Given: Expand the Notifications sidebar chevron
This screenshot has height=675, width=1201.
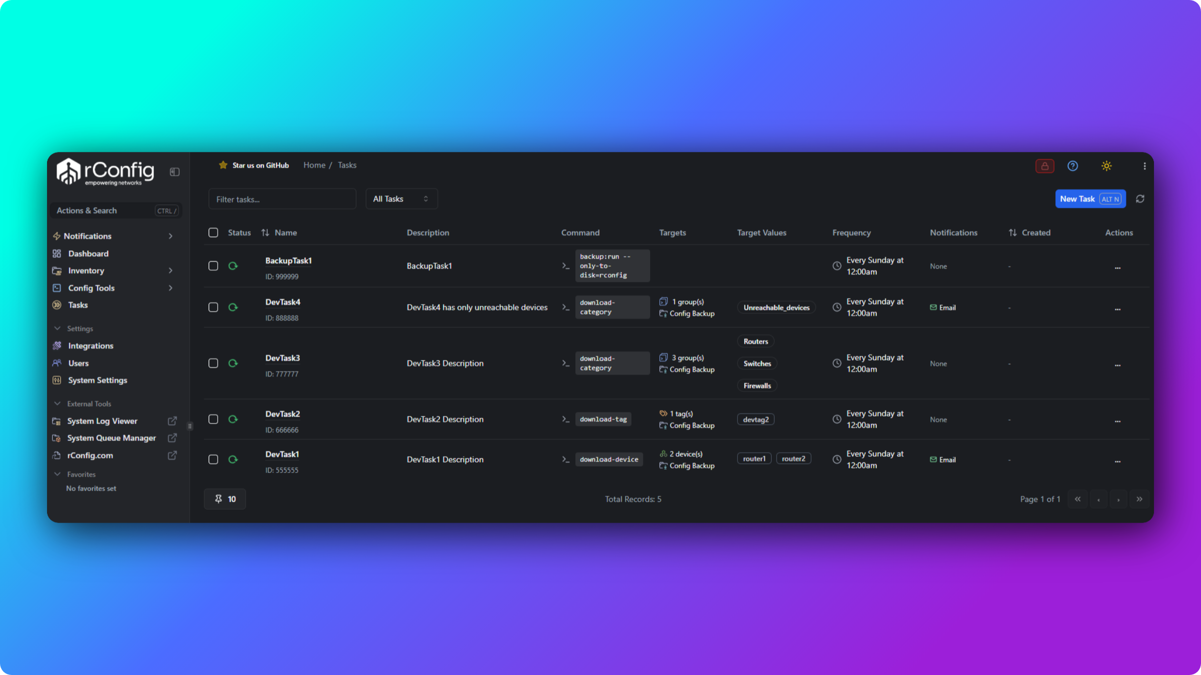Looking at the screenshot, I should click(x=171, y=236).
